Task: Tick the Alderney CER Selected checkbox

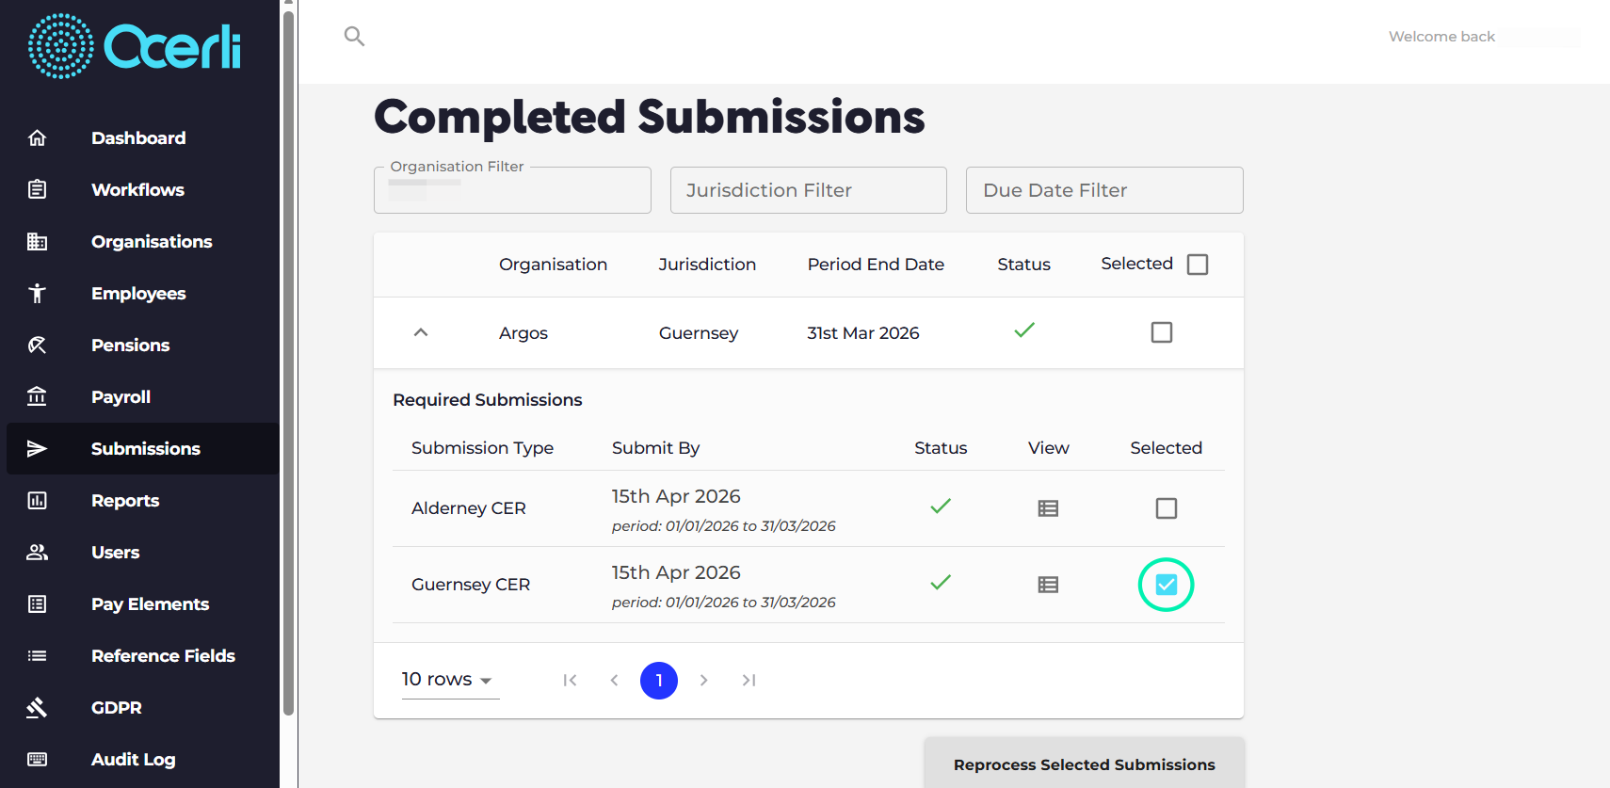Action: coord(1167,508)
